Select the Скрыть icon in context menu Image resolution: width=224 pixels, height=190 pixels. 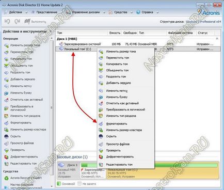tap(101, 136)
